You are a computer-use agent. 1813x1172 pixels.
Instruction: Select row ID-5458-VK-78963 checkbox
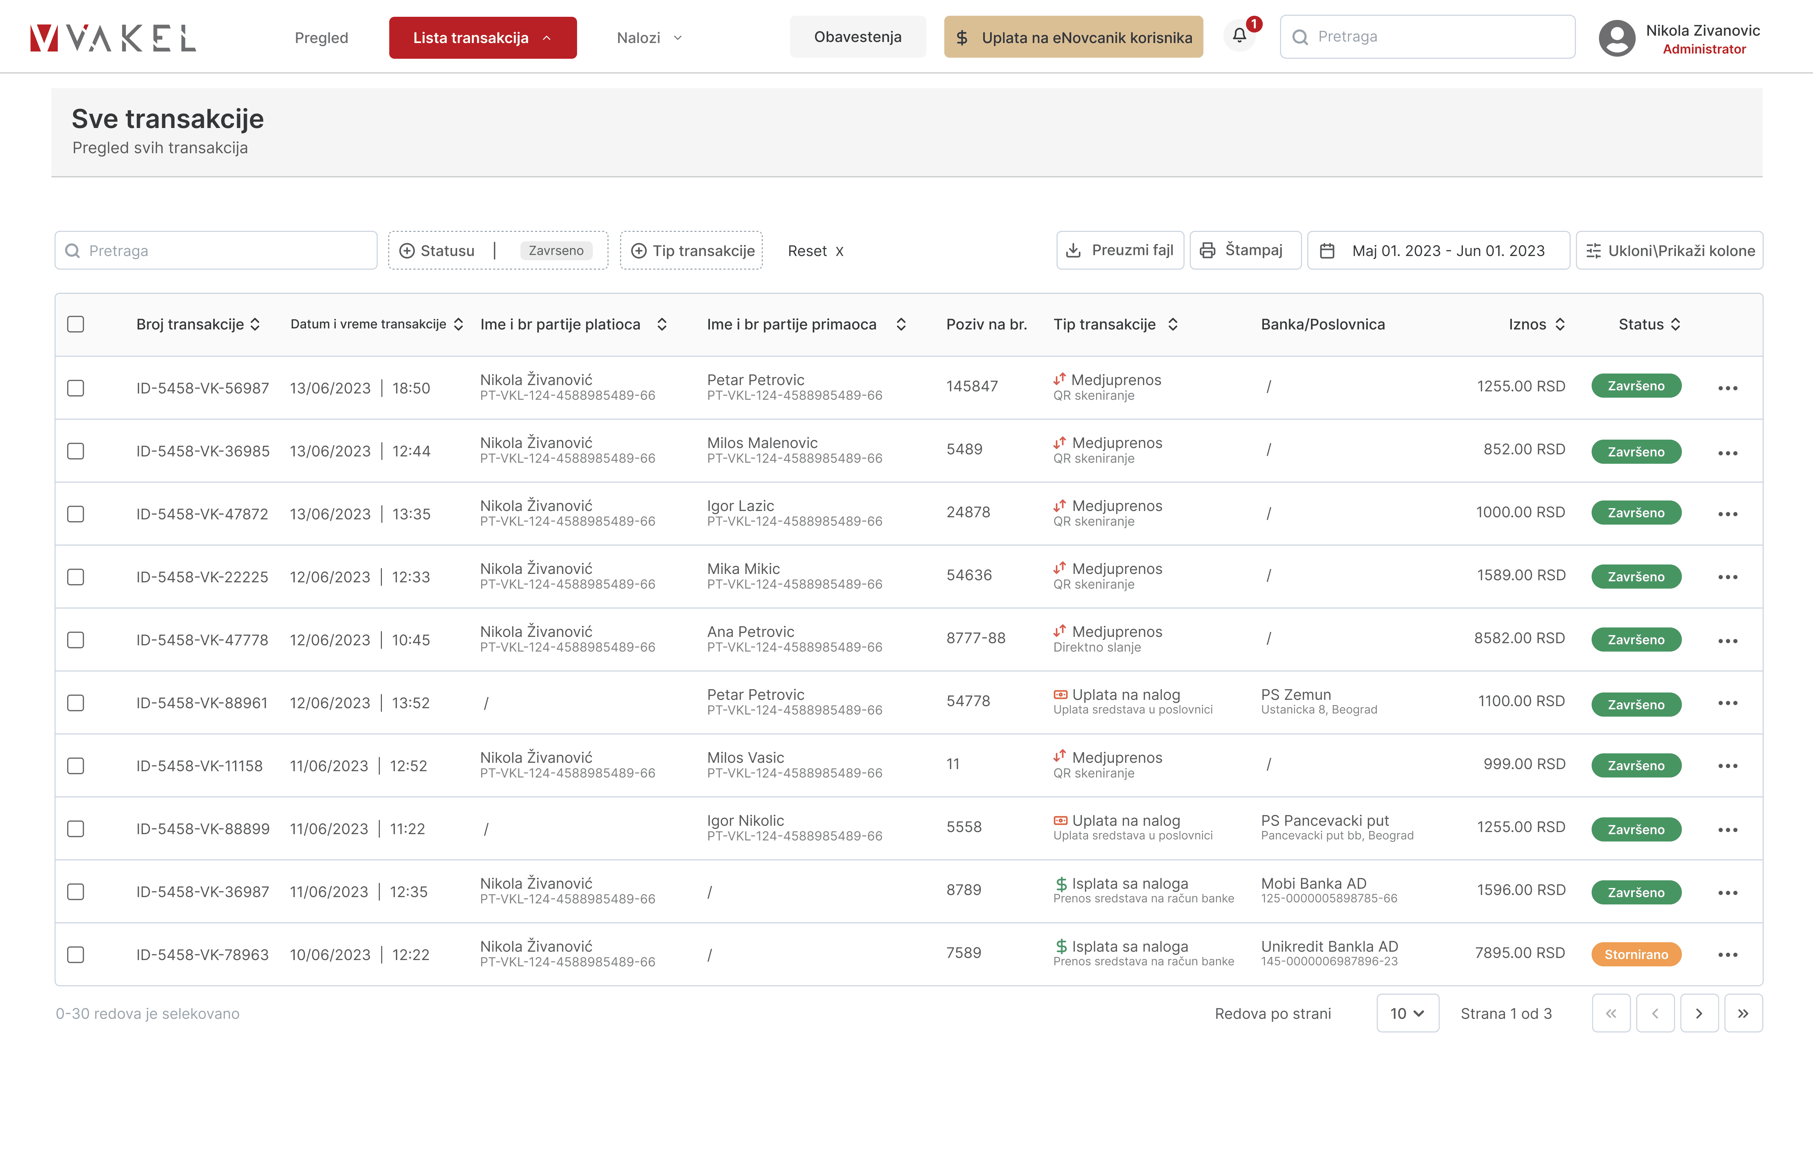point(75,954)
